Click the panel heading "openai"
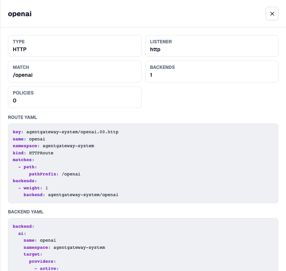The width and height of the screenshot is (286, 271). click(x=20, y=14)
